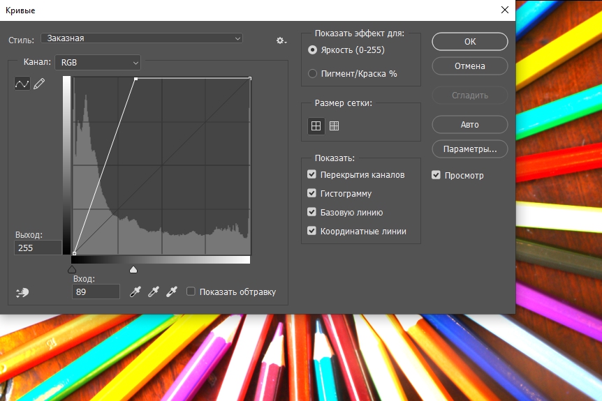Click the Отмена button
This screenshot has width=602, height=401.
click(x=470, y=66)
